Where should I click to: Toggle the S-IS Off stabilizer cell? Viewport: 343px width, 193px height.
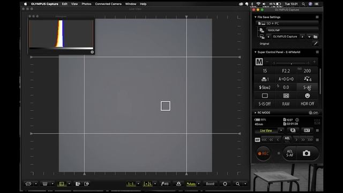coord(265,104)
